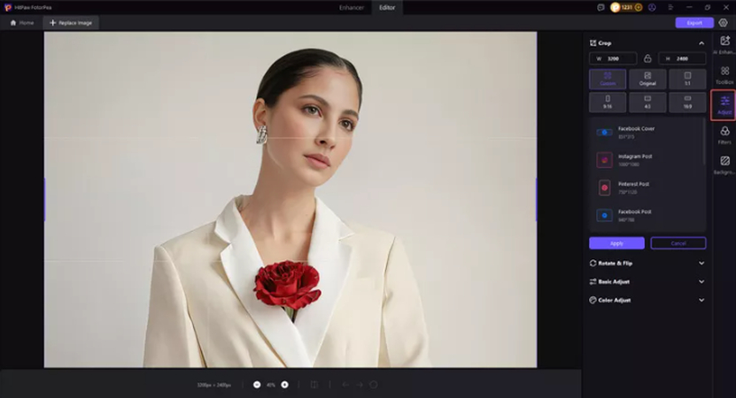Choose the 4:3 crop ratio

[x=647, y=102]
